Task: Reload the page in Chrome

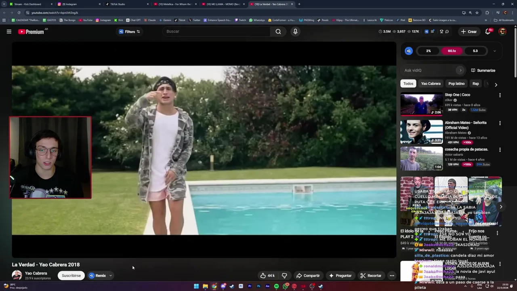Action: point(19,13)
